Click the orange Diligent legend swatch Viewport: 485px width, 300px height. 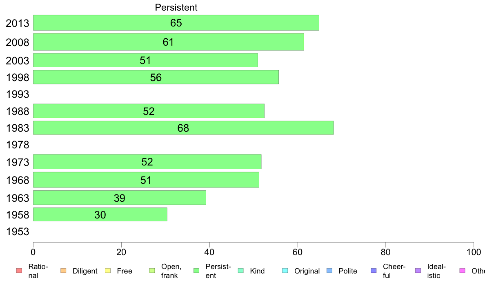click(63, 271)
